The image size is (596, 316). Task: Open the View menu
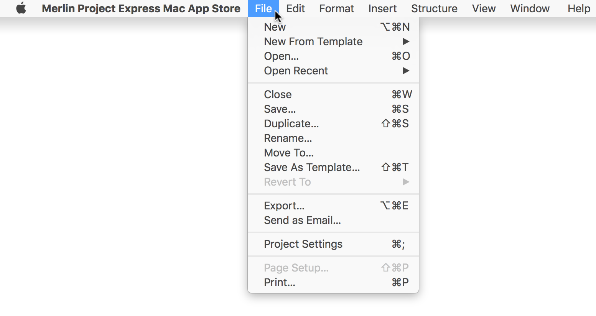484,8
